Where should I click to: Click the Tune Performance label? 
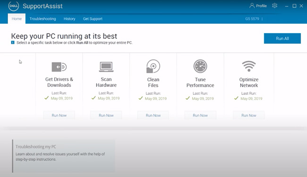pos(200,82)
